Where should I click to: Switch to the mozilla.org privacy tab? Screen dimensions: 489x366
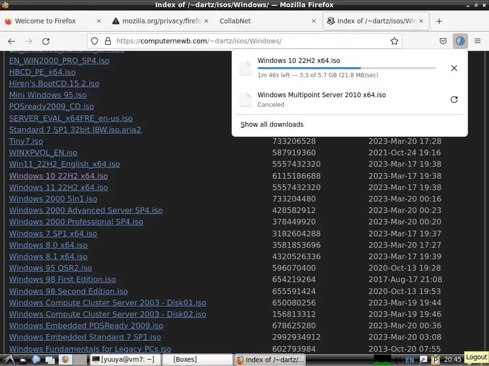[x=161, y=21]
